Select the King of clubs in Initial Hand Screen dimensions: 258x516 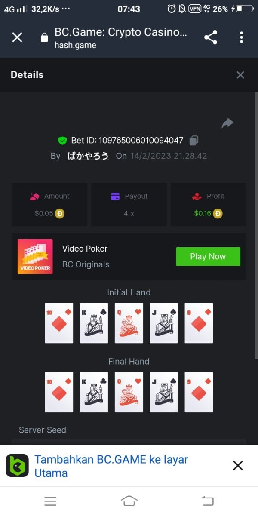[x=94, y=323]
